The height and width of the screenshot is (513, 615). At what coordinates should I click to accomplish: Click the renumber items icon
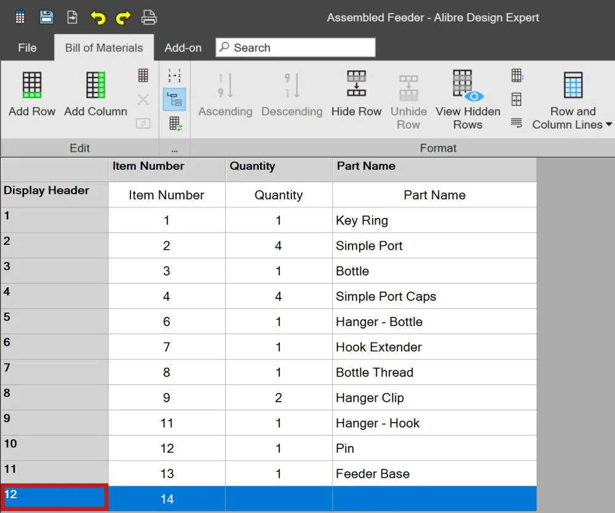(x=175, y=75)
